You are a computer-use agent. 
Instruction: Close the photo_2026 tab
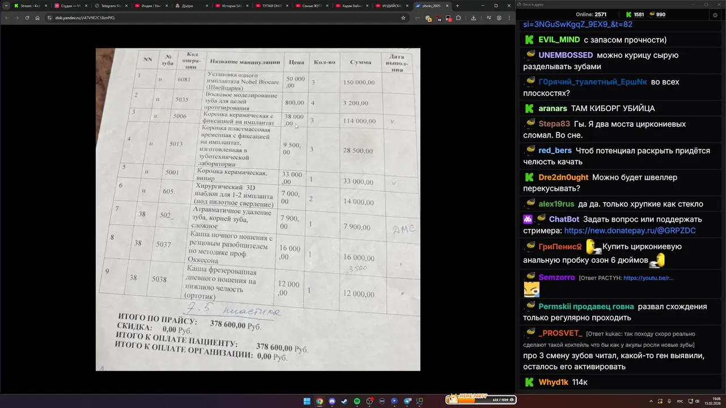tap(448, 6)
